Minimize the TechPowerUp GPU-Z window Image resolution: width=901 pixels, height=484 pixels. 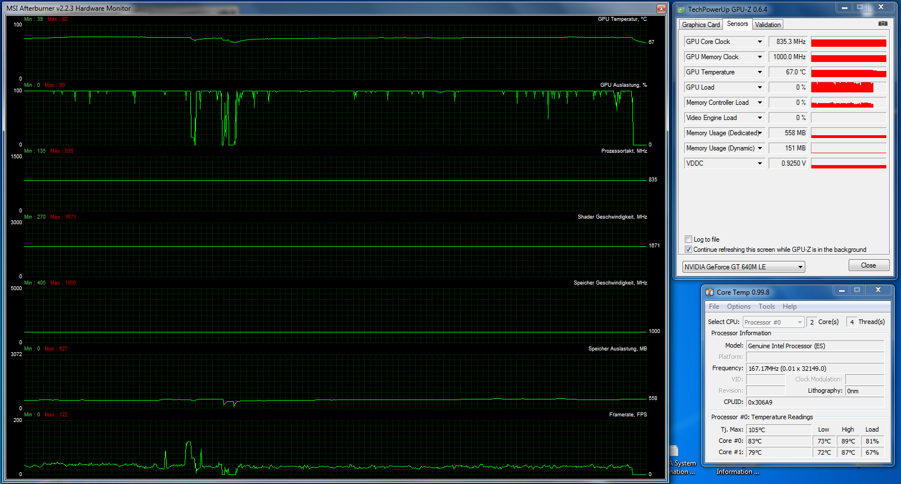pyautogui.click(x=844, y=8)
